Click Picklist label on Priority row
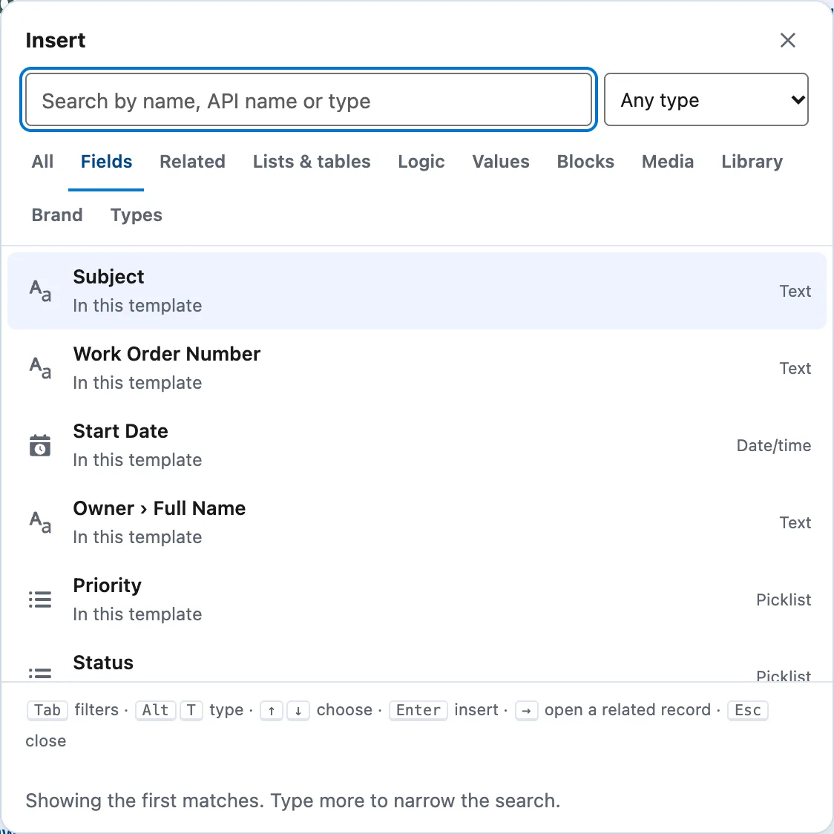The height and width of the screenshot is (834, 834). [x=784, y=600]
